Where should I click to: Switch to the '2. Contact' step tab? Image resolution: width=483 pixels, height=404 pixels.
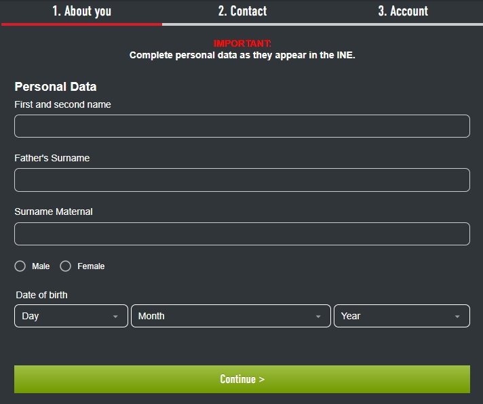tap(242, 11)
